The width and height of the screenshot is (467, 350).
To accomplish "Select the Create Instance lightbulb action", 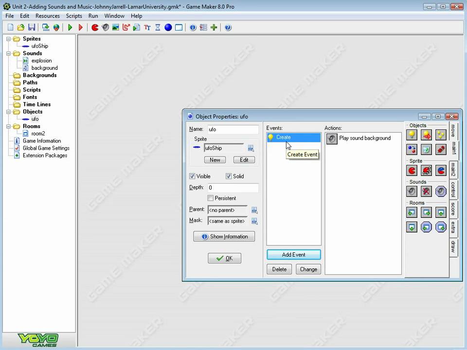I will pos(412,135).
